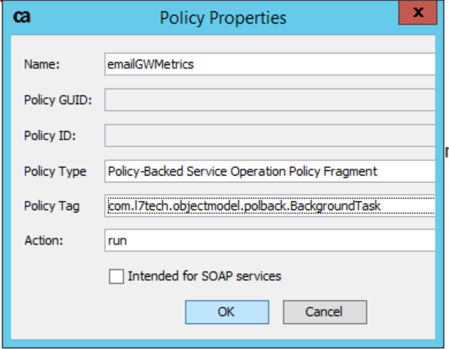The image size is (449, 349).
Task: Close the Policy Properties dialog
Action: (418, 13)
